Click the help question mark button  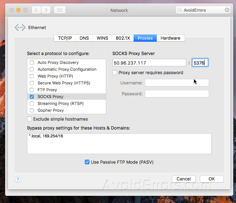(x=18, y=179)
